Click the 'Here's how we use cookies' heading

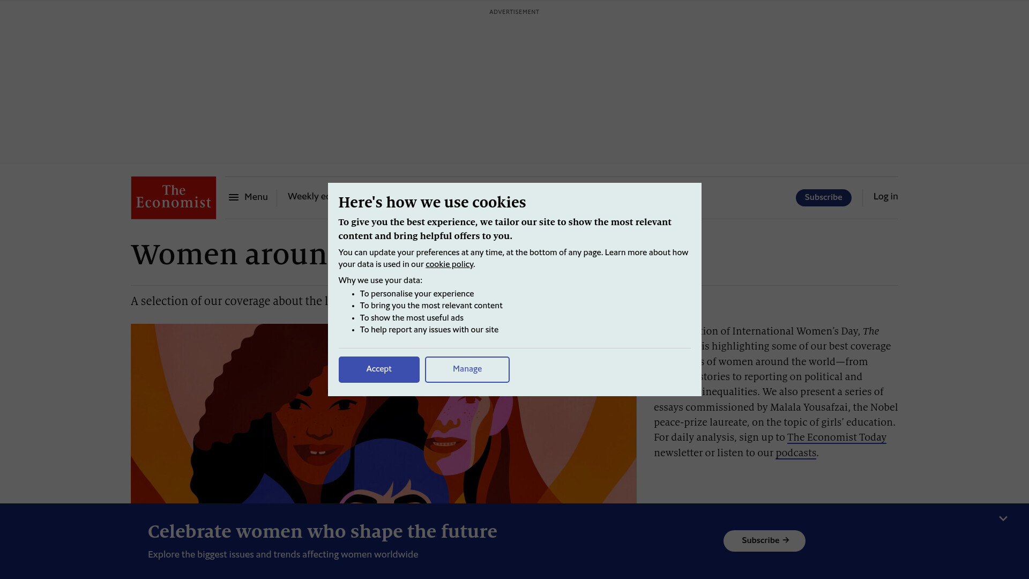(432, 203)
